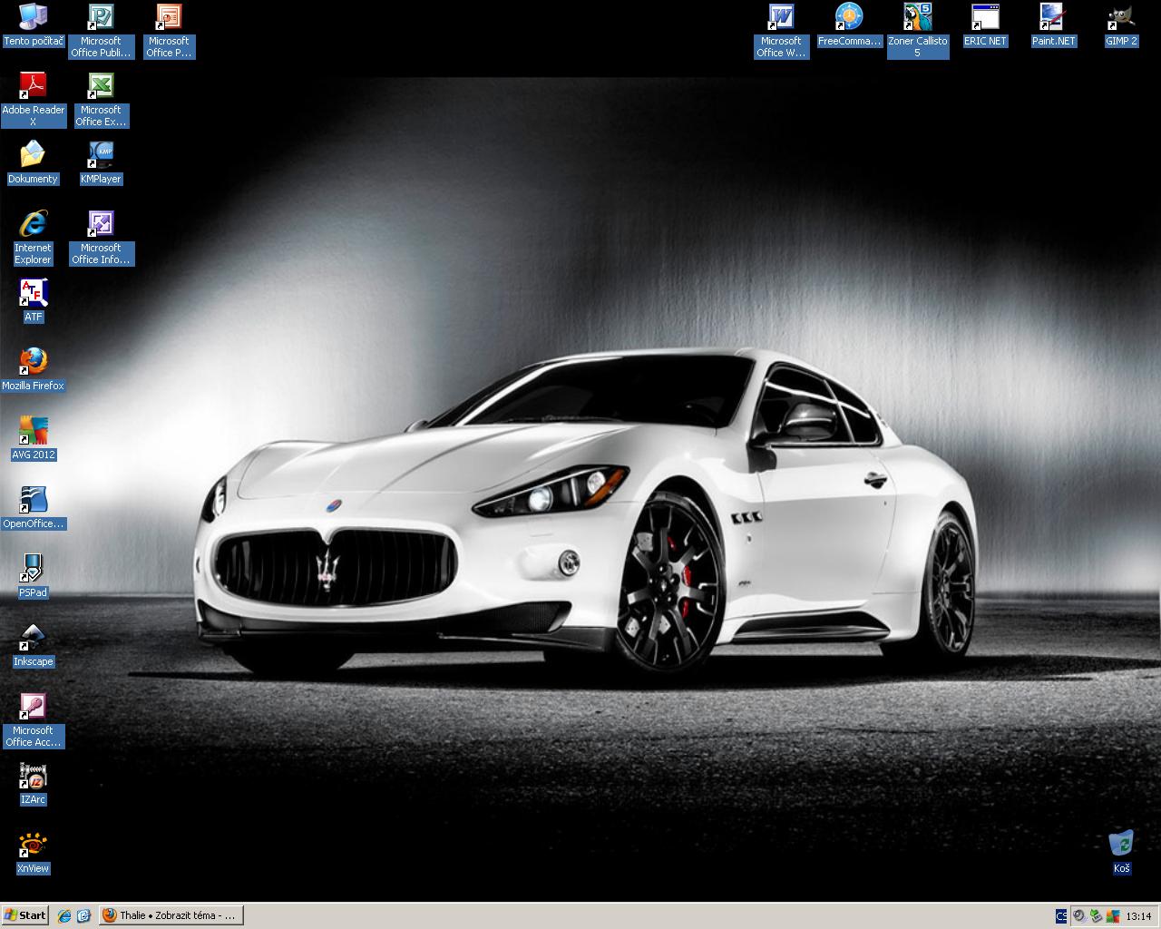Select the PSPad editor icon
The width and height of the screenshot is (1161, 929).
click(33, 569)
